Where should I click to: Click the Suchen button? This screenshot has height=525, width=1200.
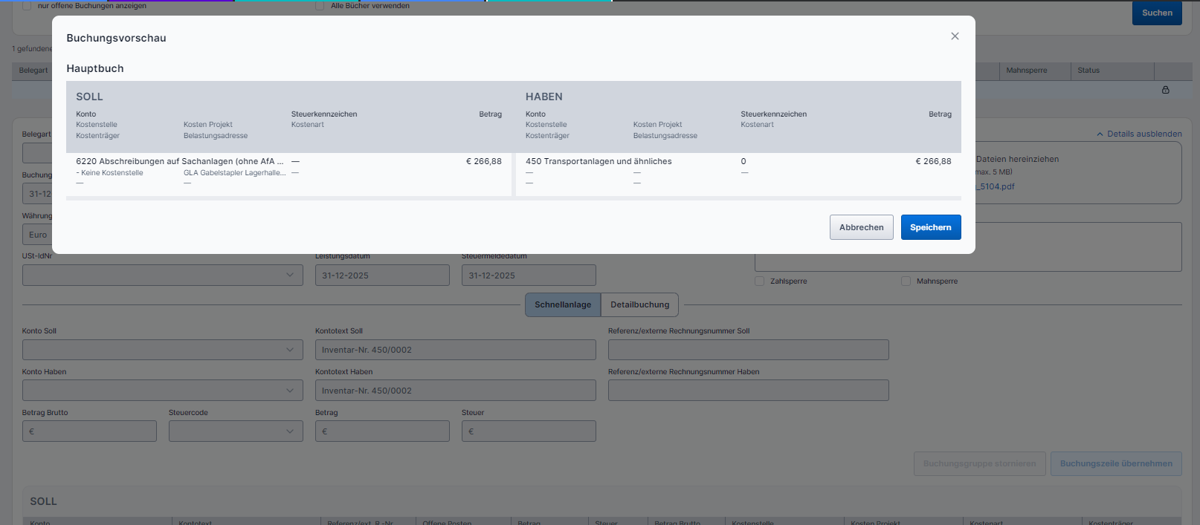pos(1156,13)
